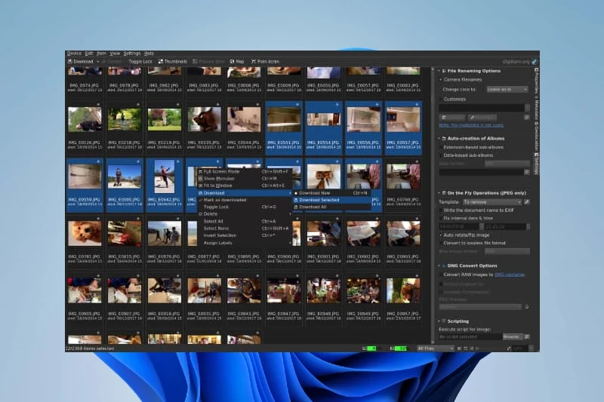Viewport: 604px width, 402px height.
Task: Enable Extension-based sub-albums checkbox
Action: [x=442, y=147]
